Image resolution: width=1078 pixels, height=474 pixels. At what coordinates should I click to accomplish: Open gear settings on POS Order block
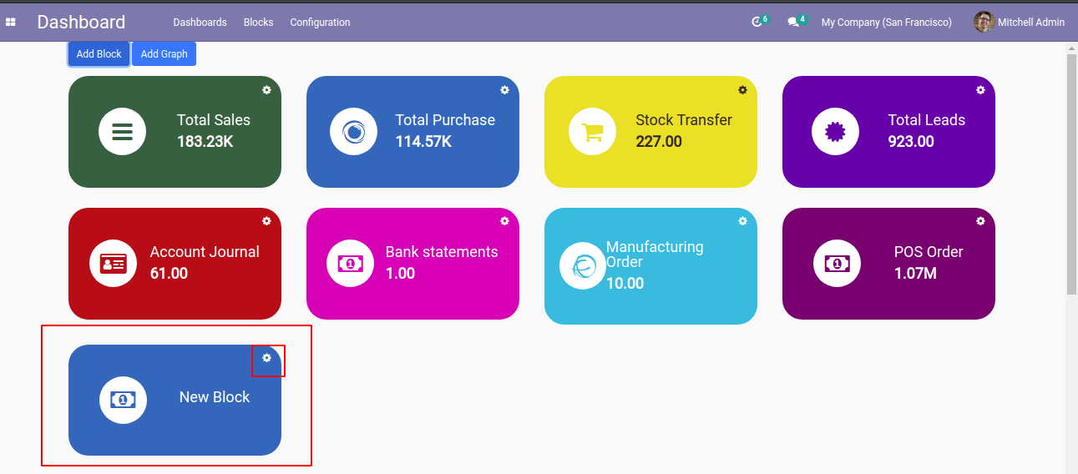(980, 221)
